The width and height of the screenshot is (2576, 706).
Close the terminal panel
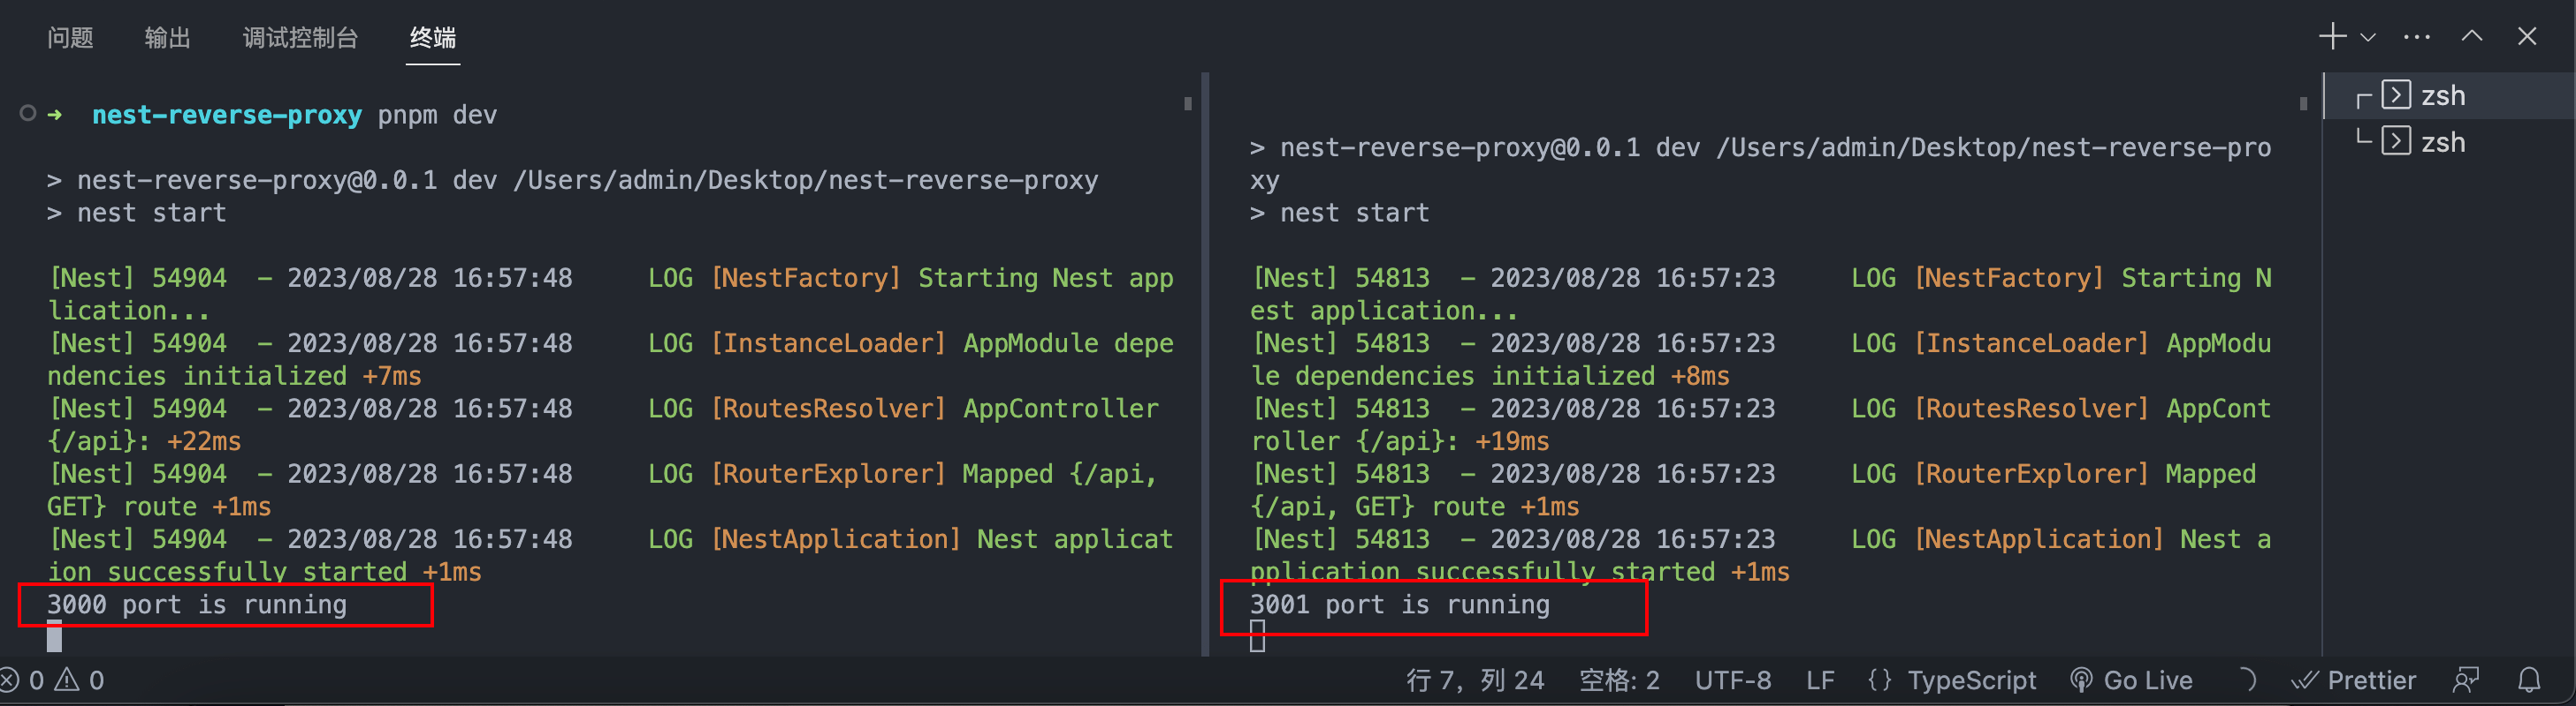pyautogui.click(x=2527, y=37)
